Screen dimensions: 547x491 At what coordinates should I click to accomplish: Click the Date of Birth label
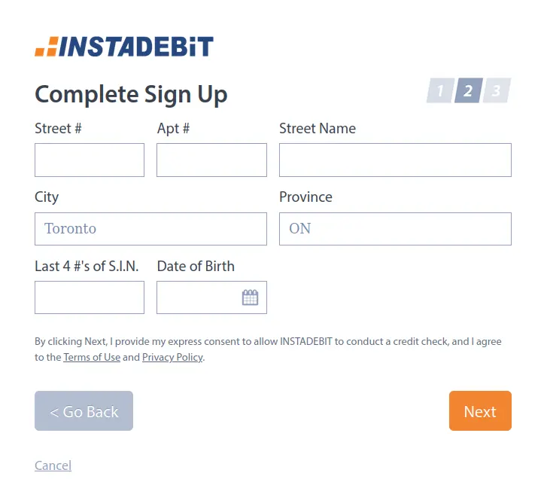click(x=196, y=266)
